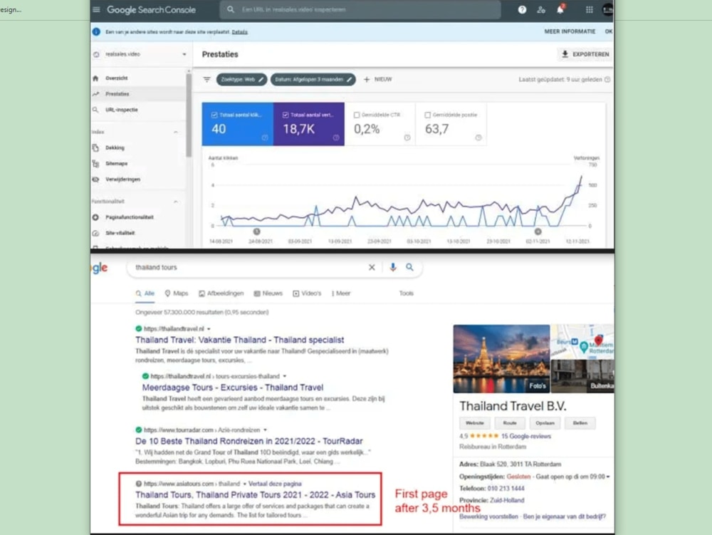
Task: Click the info icon in blue banner
Action: (96, 32)
